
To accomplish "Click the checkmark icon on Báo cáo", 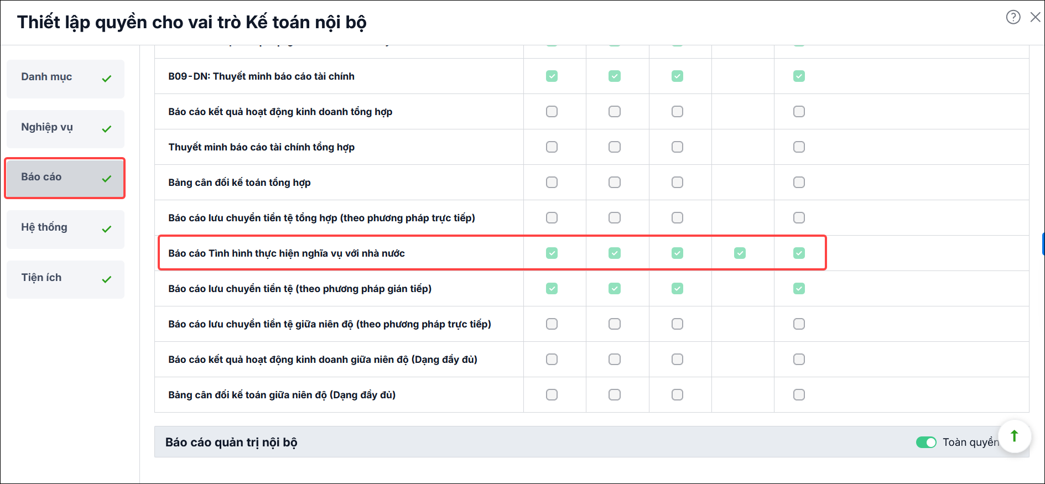I will tap(107, 179).
